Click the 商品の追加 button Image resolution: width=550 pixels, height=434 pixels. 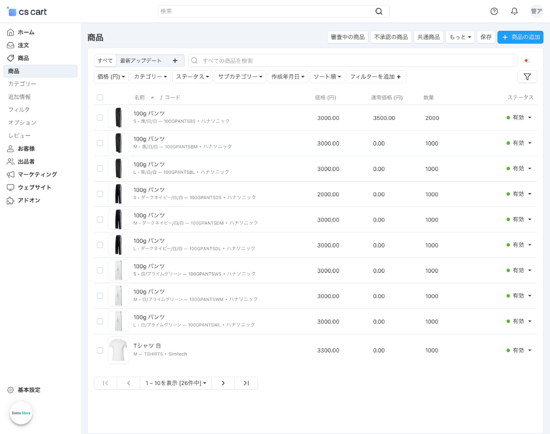click(x=520, y=37)
